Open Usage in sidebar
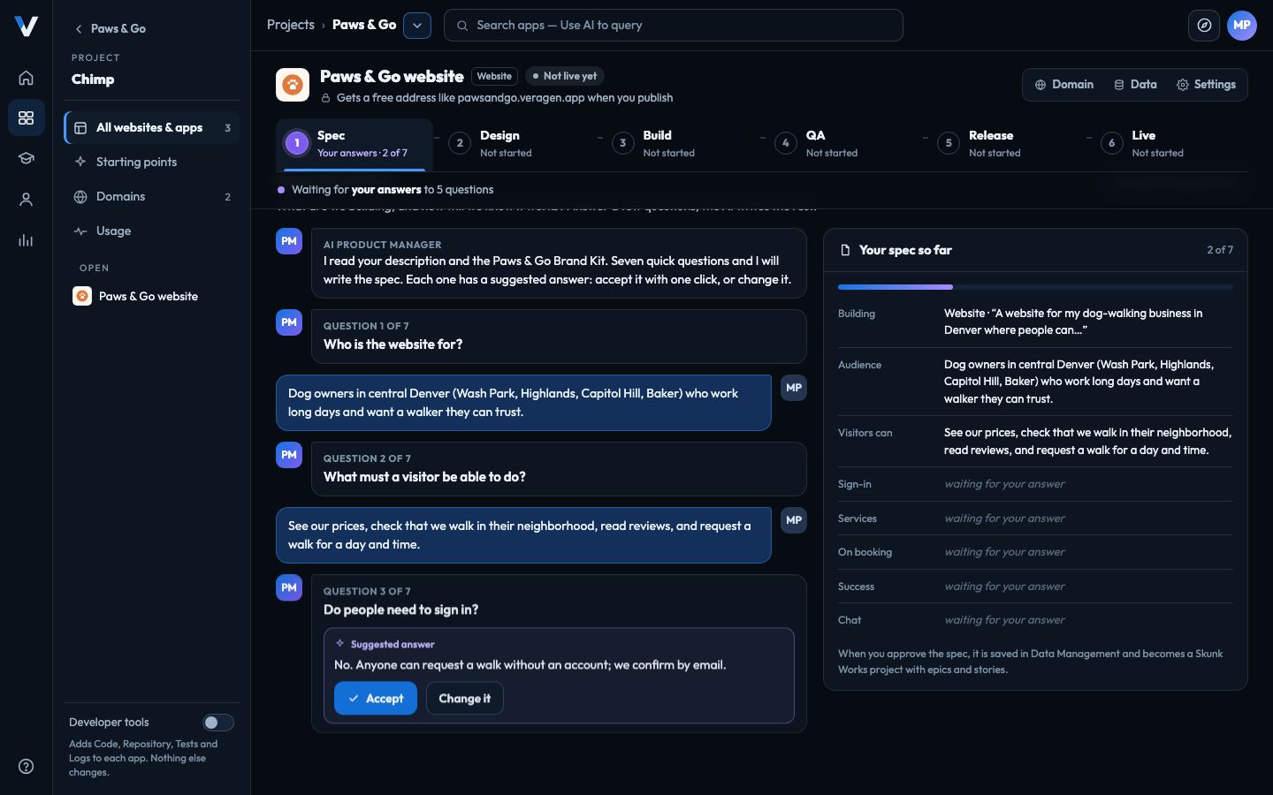Image resolution: width=1273 pixels, height=795 pixels. [152, 231]
